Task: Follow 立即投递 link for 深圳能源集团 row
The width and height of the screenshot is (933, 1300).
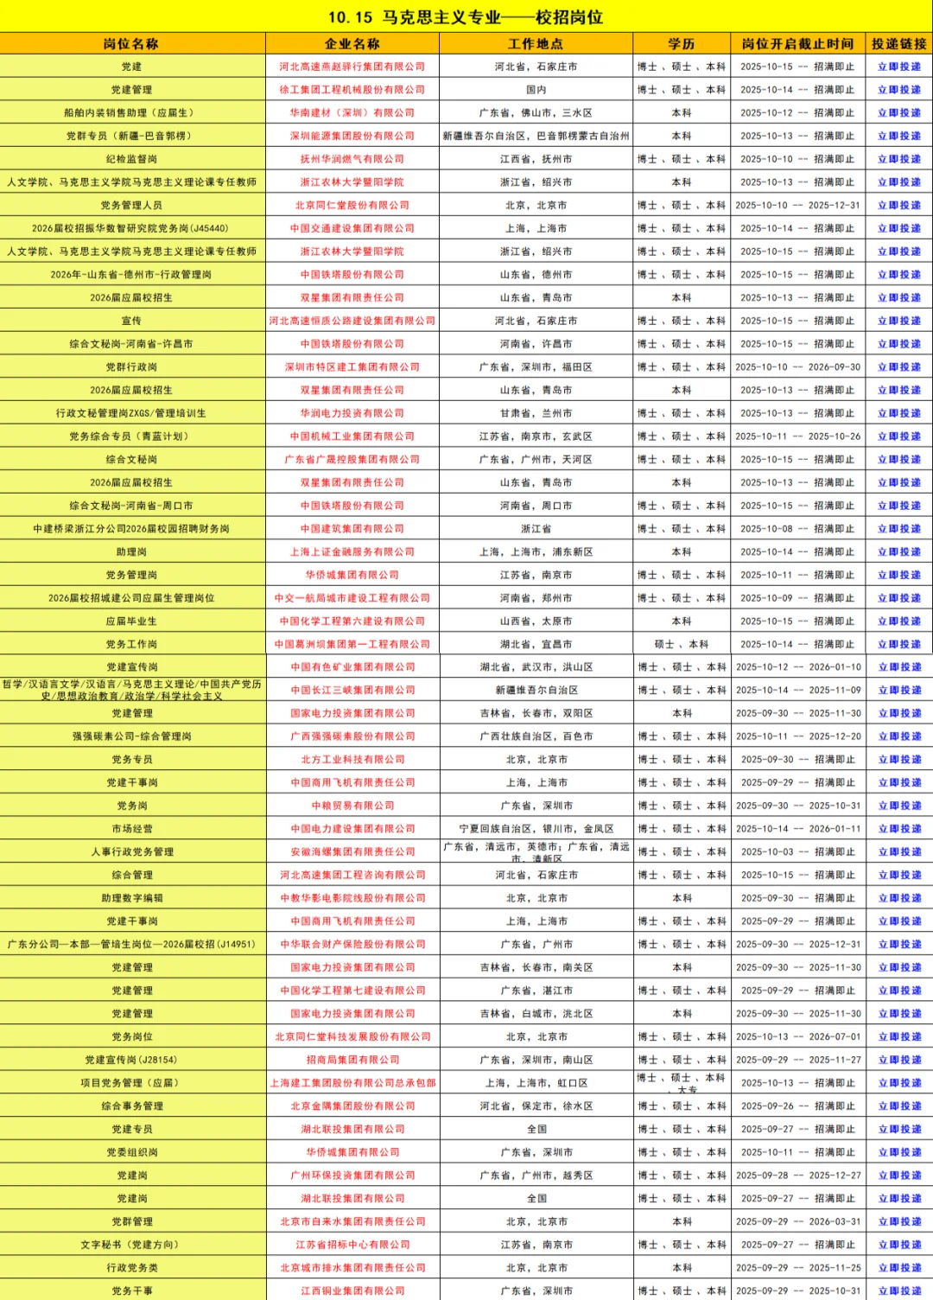Action: point(899,136)
